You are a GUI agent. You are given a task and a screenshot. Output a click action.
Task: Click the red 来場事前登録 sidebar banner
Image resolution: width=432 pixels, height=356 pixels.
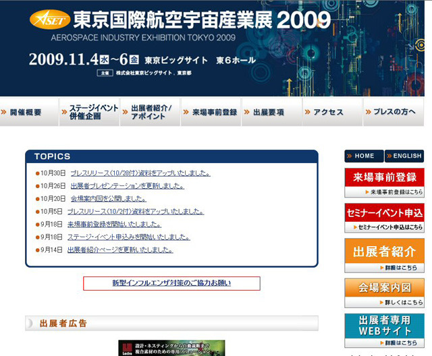click(x=384, y=177)
